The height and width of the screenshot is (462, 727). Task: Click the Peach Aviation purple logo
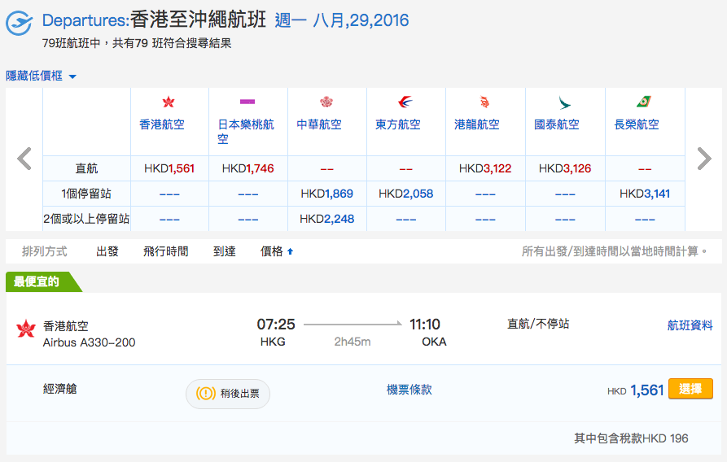(247, 102)
